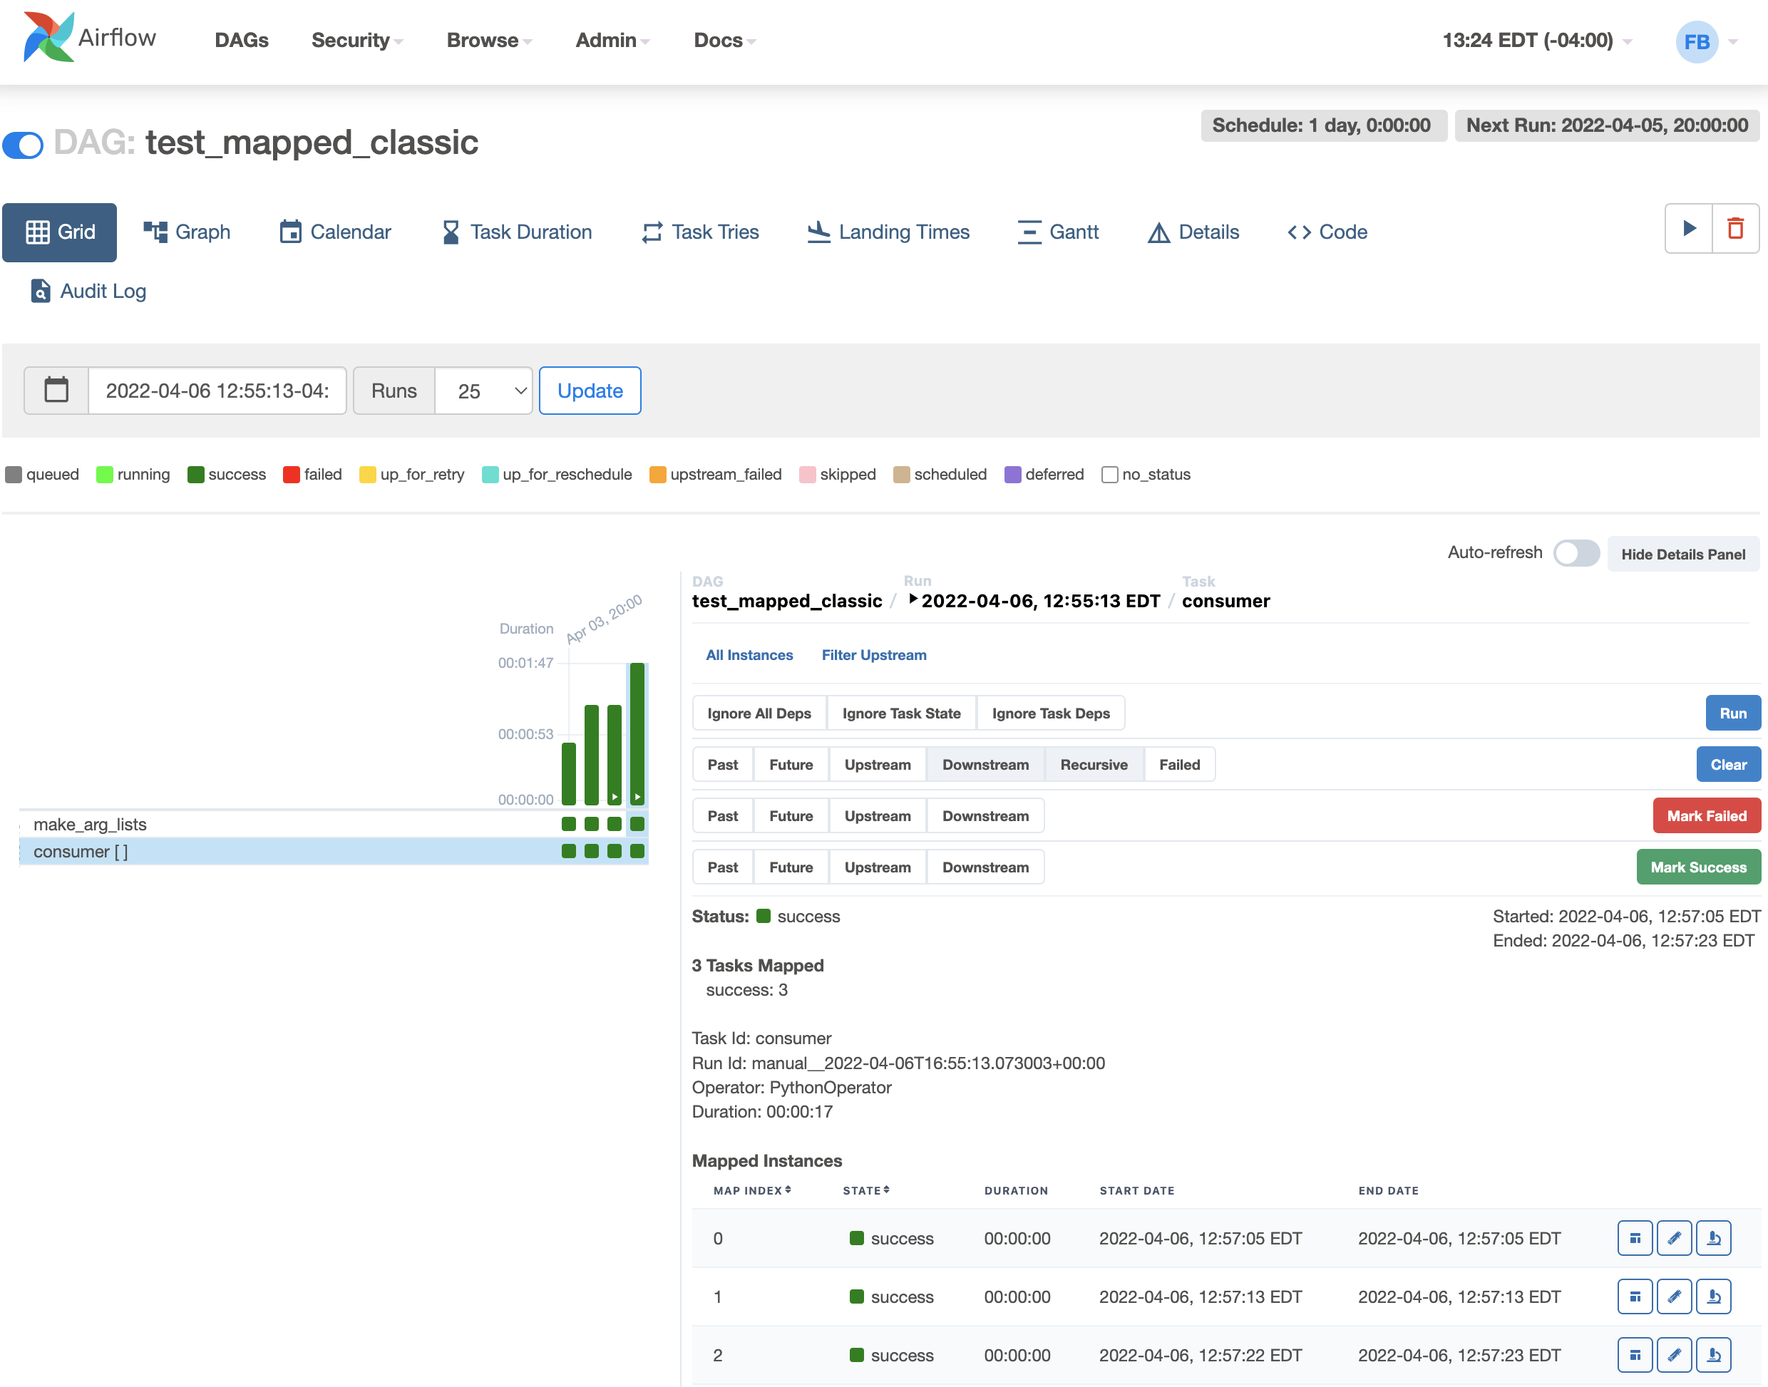The image size is (1768, 1387).
Task: Click the delete DAG trash icon
Action: tap(1734, 229)
